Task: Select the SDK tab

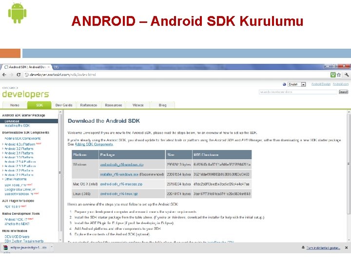Action: tap(39, 105)
